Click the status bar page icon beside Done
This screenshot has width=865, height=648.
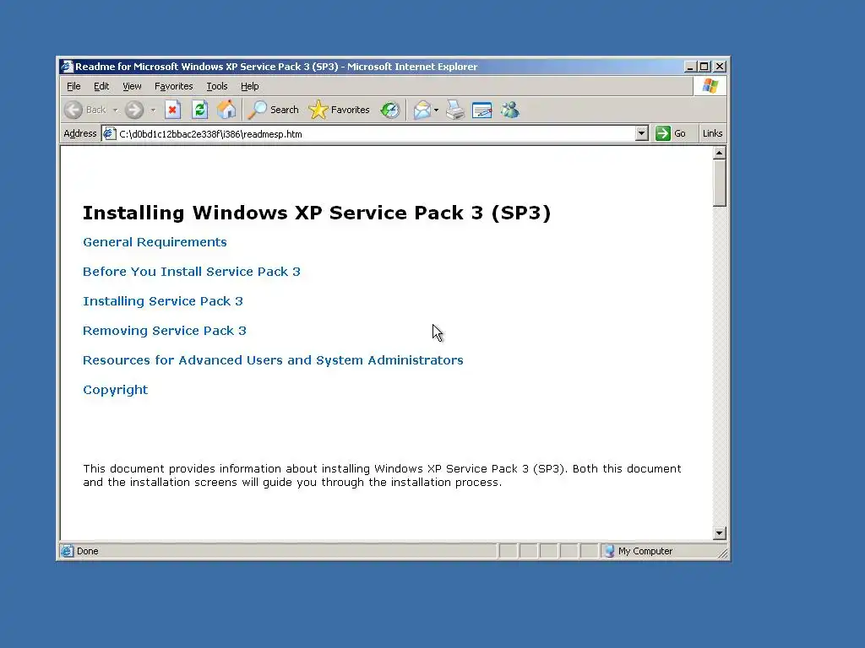coord(68,551)
